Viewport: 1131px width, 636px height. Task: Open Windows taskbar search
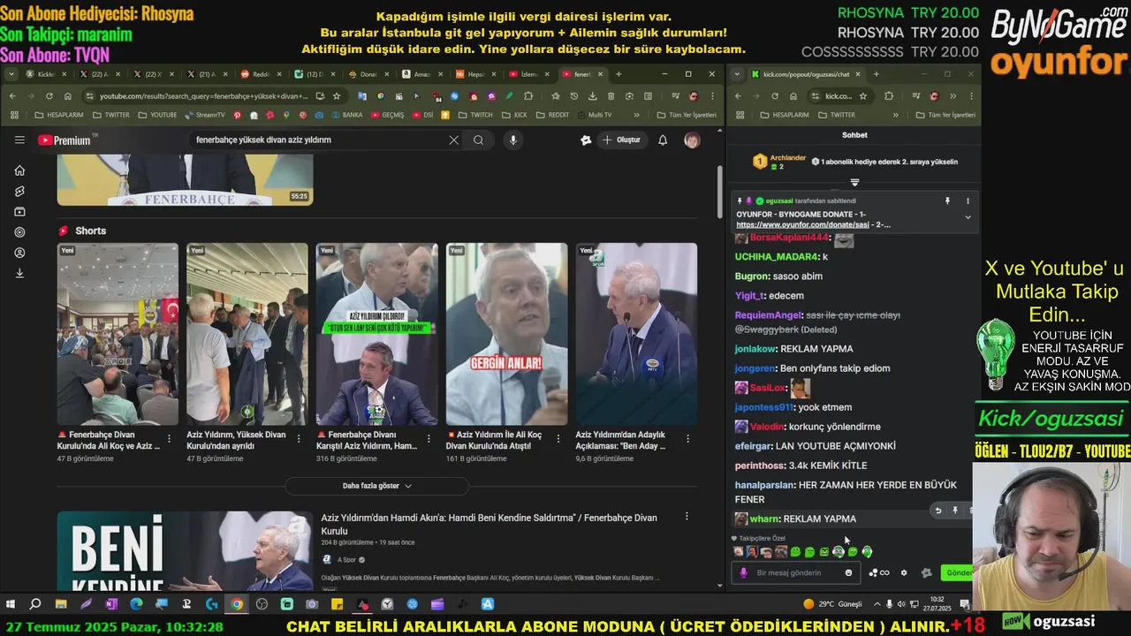click(x=35, y=604)
